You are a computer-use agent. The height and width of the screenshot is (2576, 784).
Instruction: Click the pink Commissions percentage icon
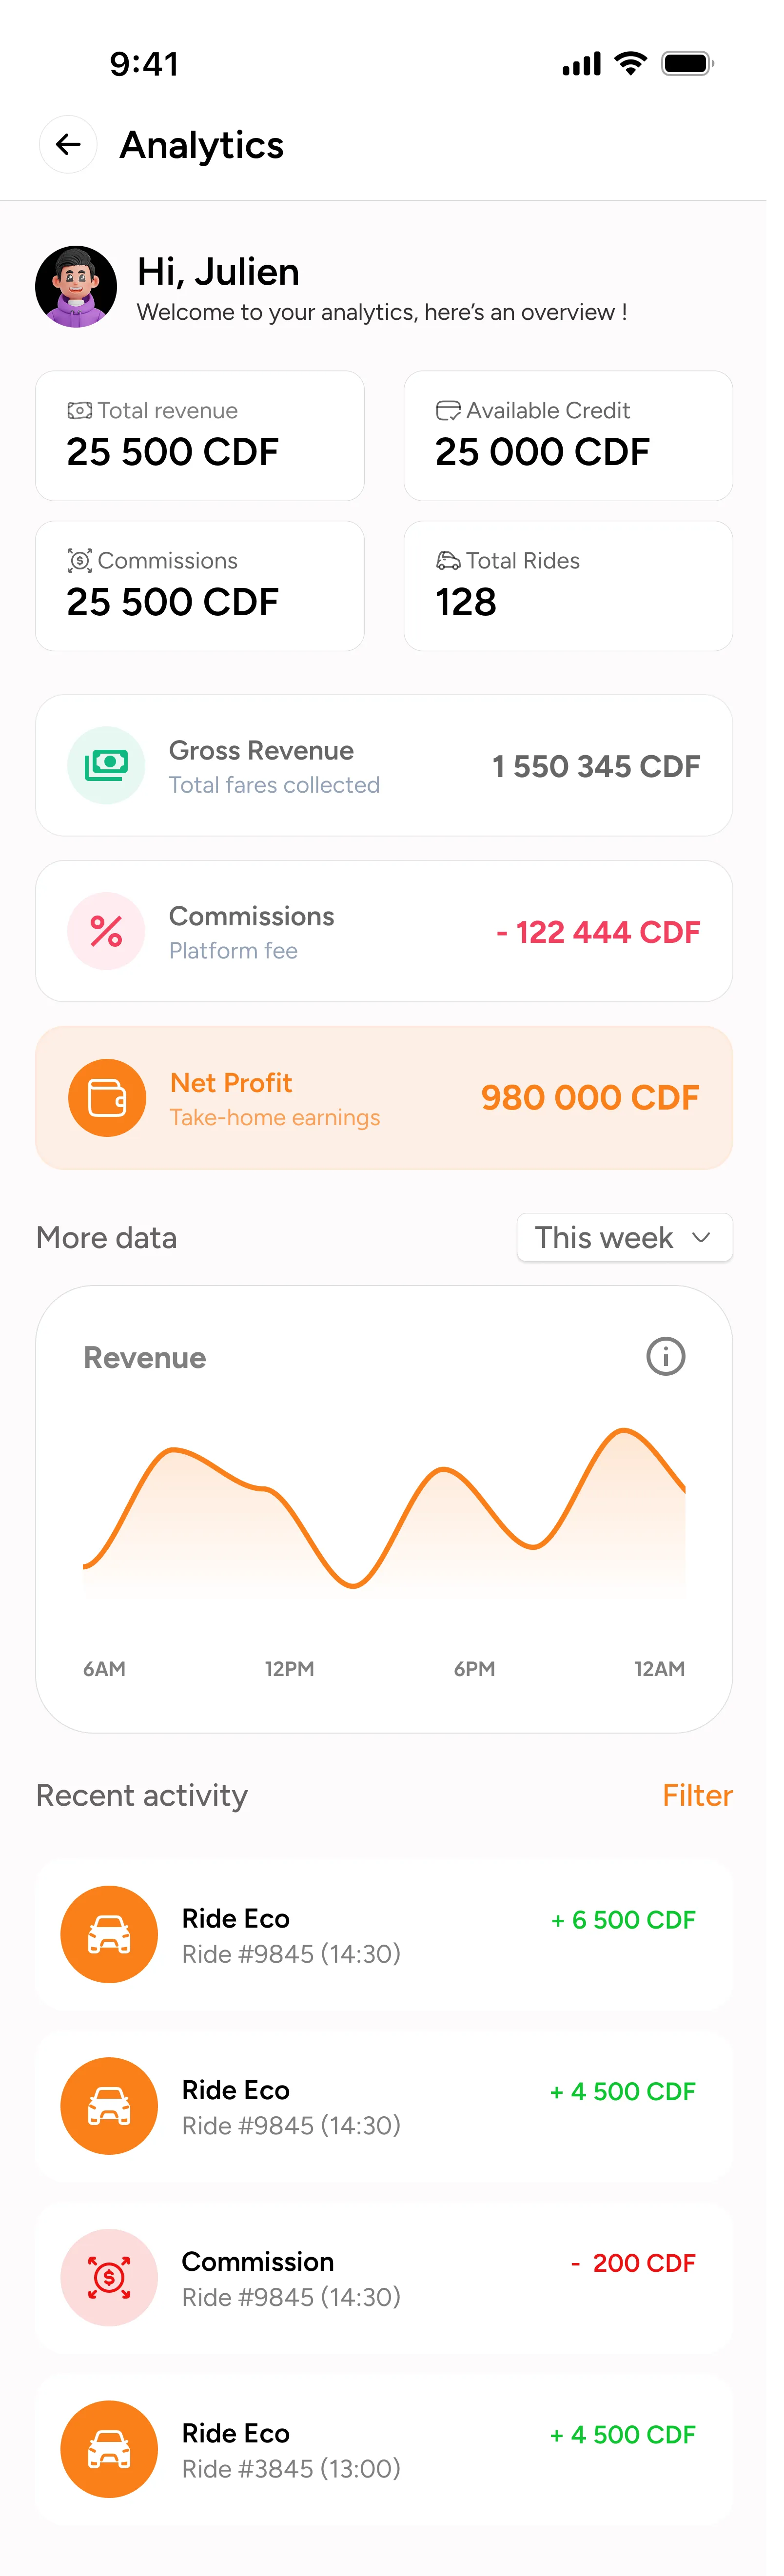pos(106,931)
